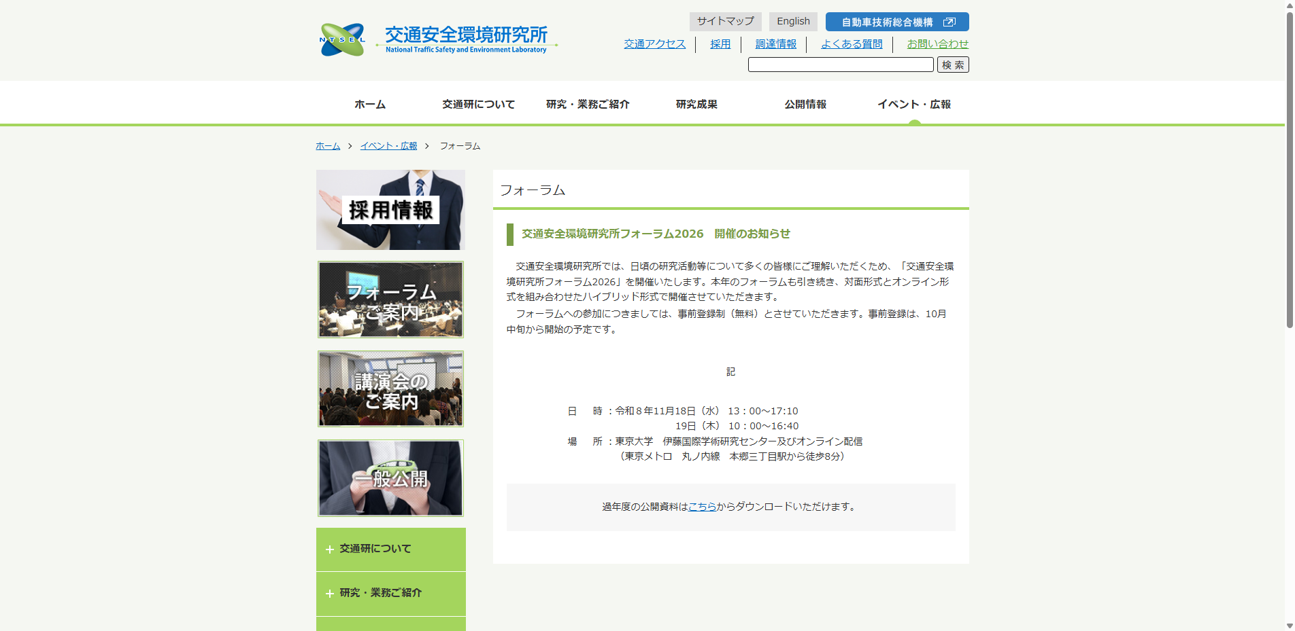Open 交通アクセス link
The height and width of the screenshot is (631, 1295).
pos(654,43)
